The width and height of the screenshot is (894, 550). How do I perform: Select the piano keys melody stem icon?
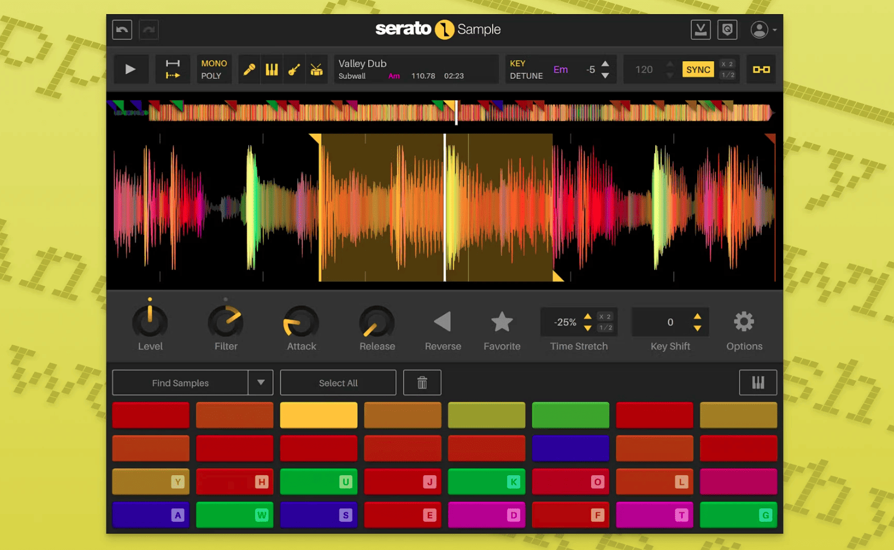point(271,69)
